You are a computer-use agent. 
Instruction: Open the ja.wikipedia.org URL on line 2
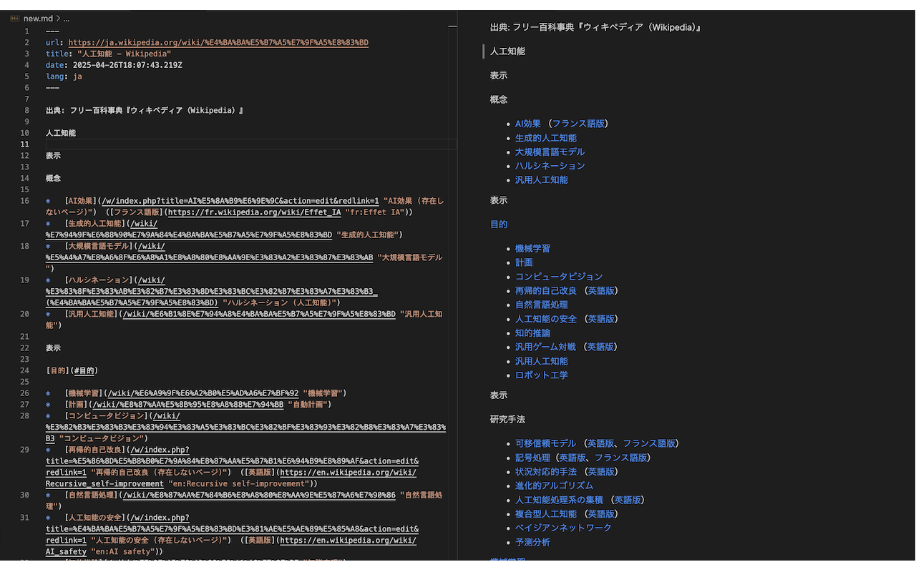[x=218, y=43]
